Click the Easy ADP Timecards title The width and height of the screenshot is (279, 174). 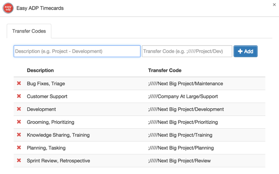[x=40, y=8]
